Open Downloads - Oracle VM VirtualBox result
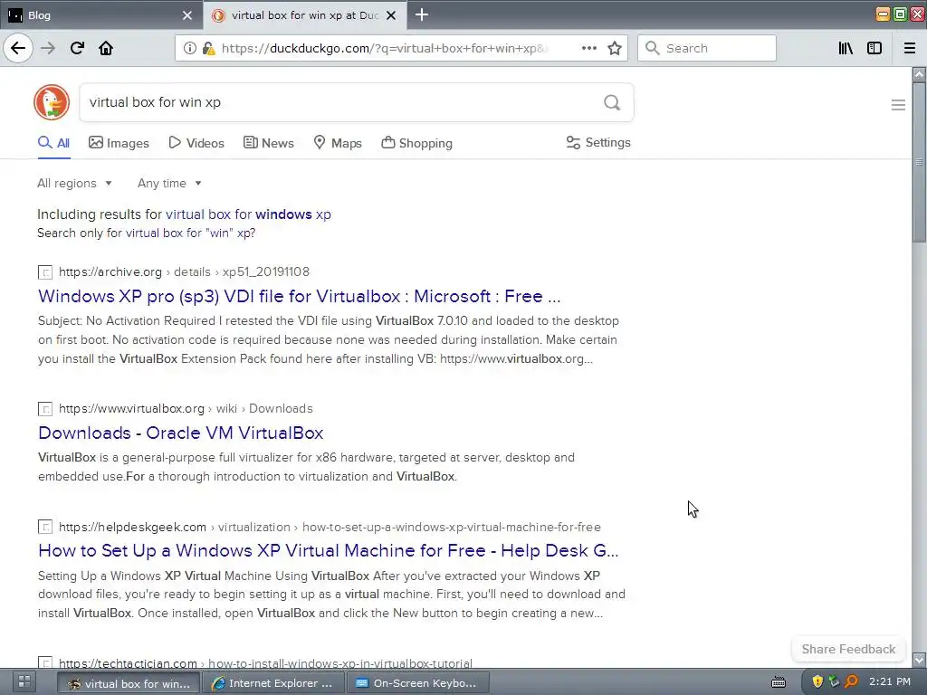The width and height of the screenshot is (927, 695). click(x=180, y=433)
